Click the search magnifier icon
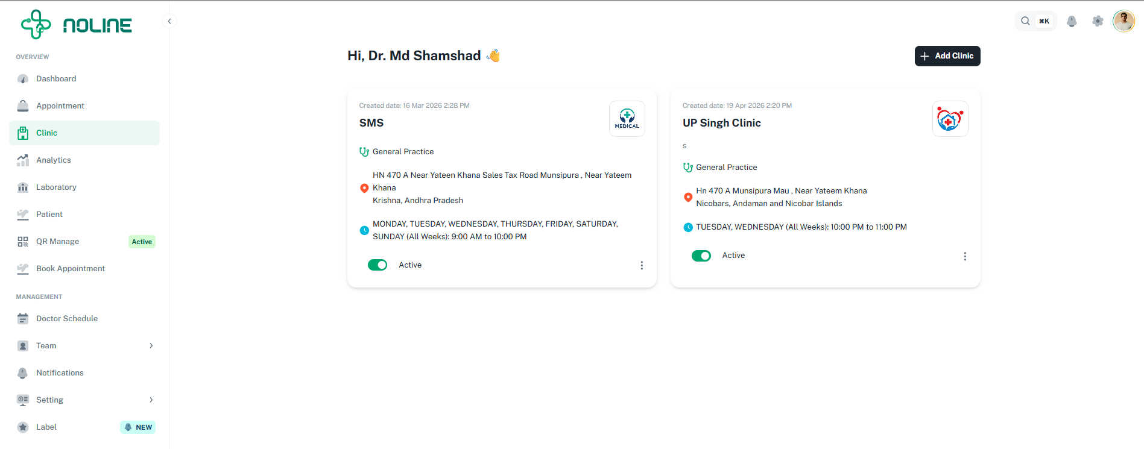1144x449 pixels. (1025, 21)
